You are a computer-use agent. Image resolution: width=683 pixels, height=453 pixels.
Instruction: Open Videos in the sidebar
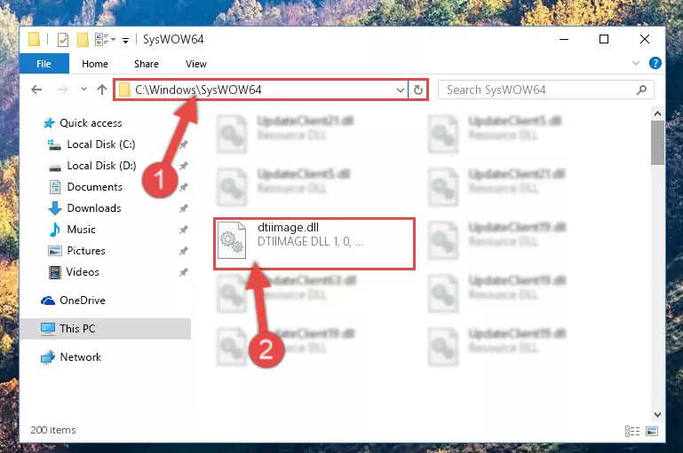pos(74,272)
